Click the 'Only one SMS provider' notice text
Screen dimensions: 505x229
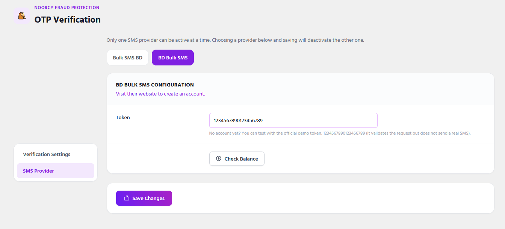coord(235,40)
